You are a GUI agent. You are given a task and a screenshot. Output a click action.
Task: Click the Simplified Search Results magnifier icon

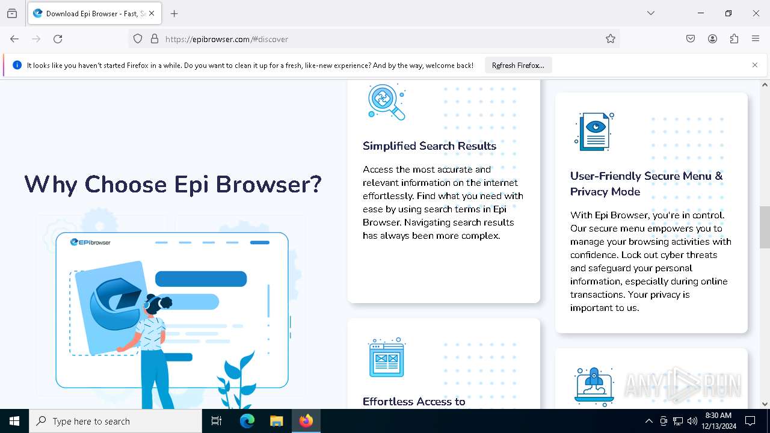click(x=387, y=102)
